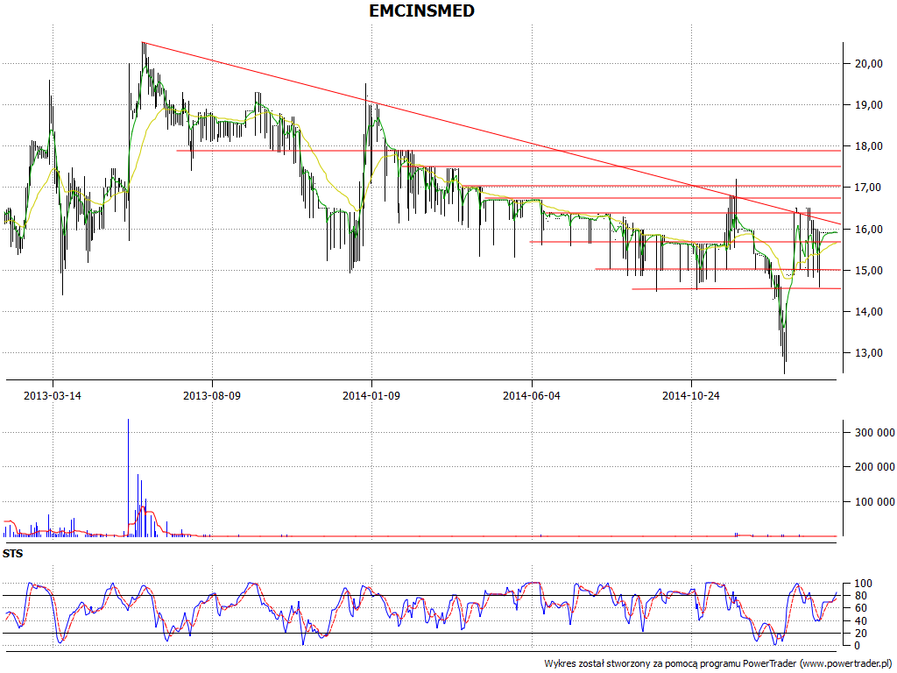Click the 200 000 volume axis label
The image size is (897, 673).
pyautogui.click(x=875, y=467)
